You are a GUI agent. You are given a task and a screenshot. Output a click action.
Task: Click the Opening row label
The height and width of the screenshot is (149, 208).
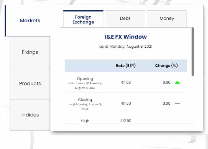pyautogui.click(x=85, y=79)
